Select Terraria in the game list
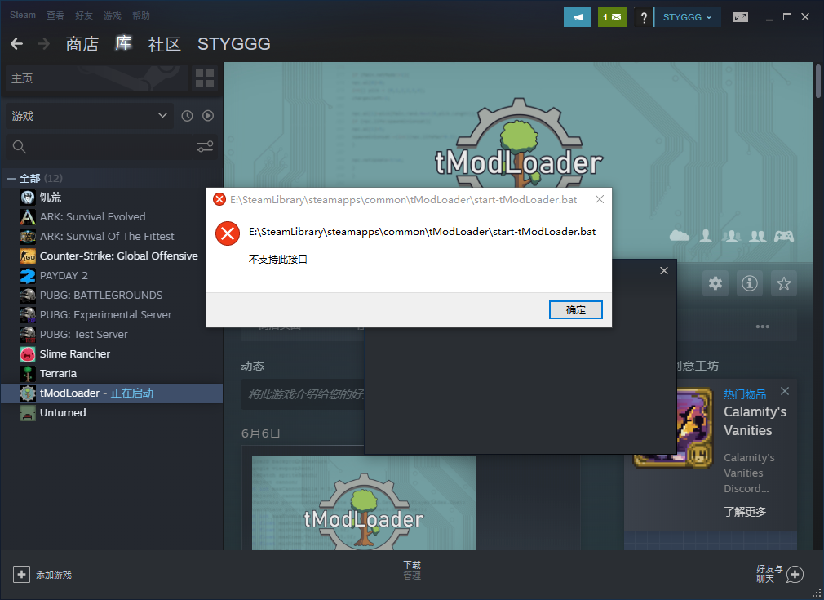 pos(58,373)
